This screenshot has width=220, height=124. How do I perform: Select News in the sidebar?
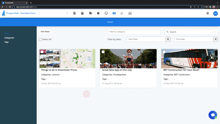[7, 34]
